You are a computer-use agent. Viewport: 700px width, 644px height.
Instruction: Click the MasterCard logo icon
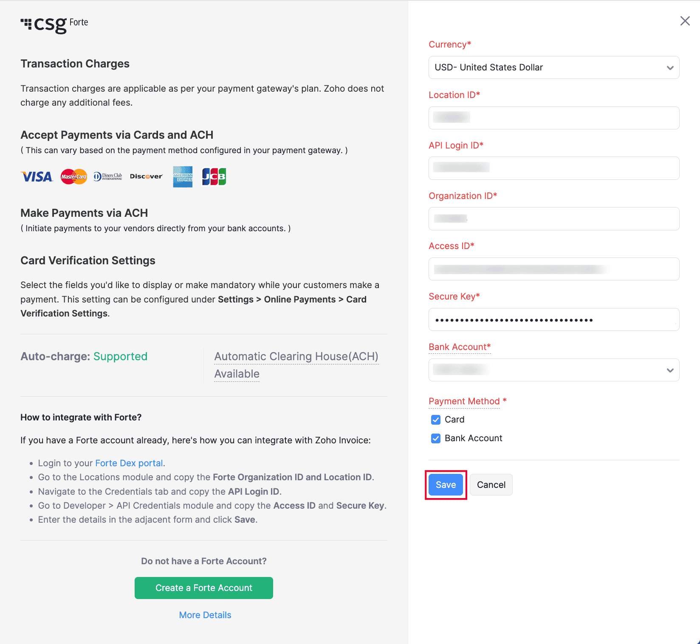tap(74, 176)
